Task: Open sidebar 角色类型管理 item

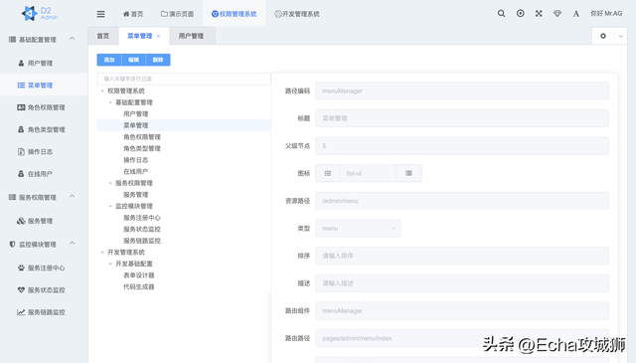Action: pyautogui.click(x=44, y=129)
